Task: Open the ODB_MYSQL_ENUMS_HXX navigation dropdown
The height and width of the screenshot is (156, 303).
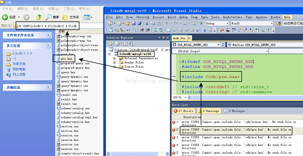Action: pos(219,45)
